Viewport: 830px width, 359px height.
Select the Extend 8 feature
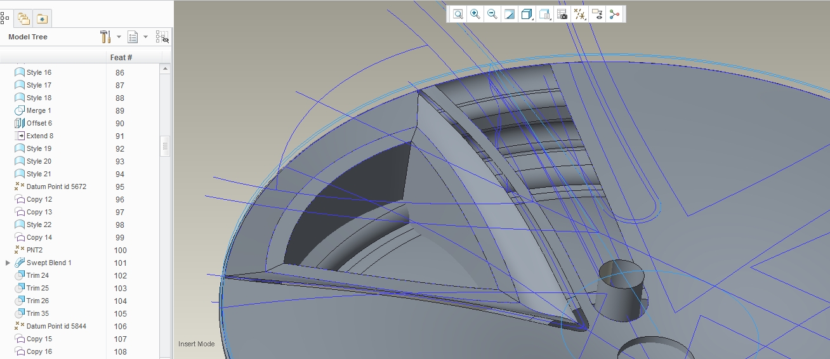point(40,136)
